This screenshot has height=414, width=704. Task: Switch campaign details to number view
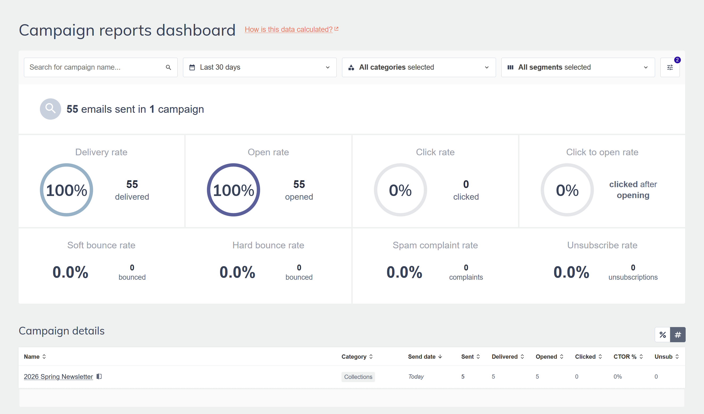tap(677, 334)
